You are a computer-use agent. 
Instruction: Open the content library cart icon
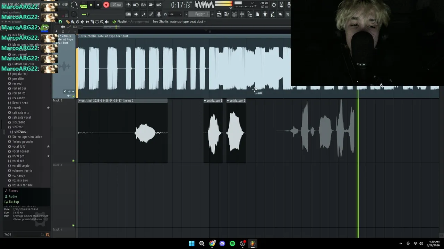[288, 14]
